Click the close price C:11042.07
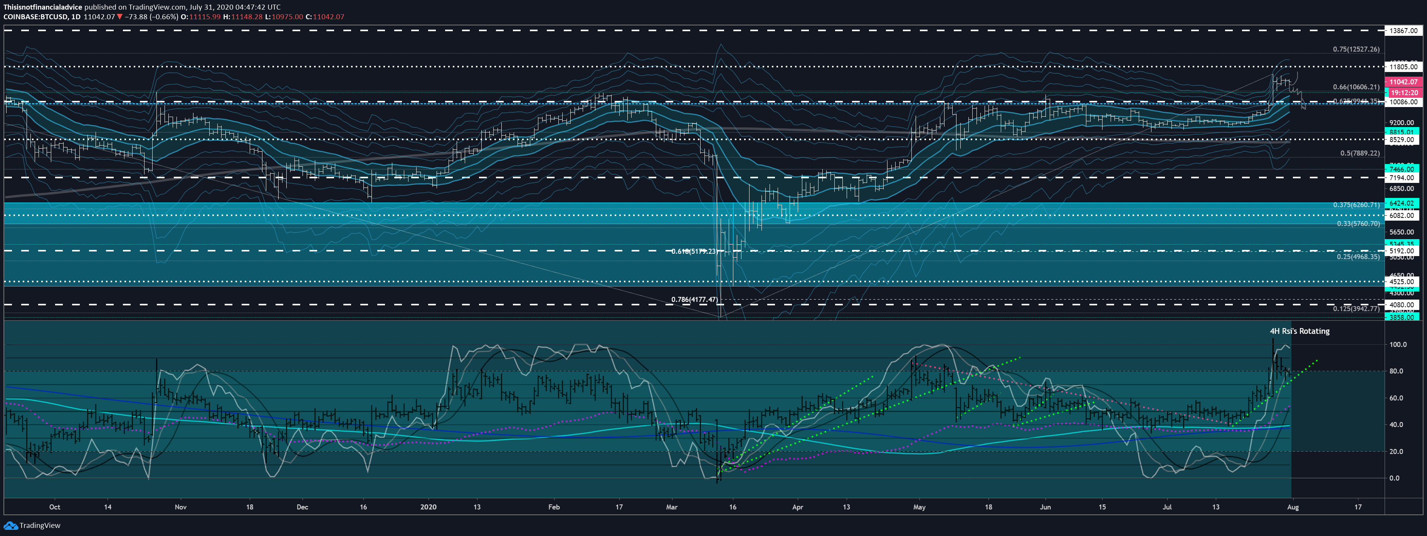Viewport: 1427px width, 536px height. tap(324, 17)
